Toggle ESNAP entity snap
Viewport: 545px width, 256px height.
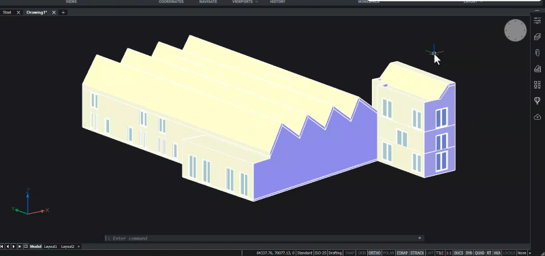click(402, 253)
